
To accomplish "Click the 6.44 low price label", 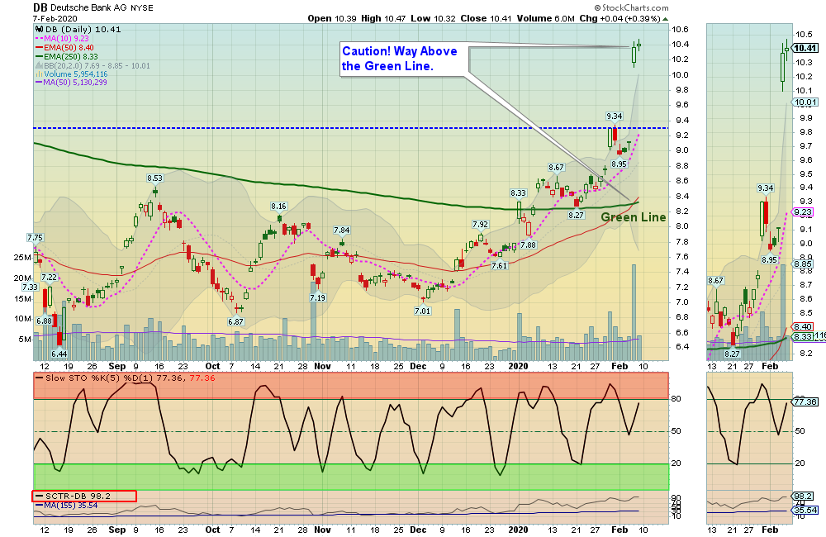I will coord(59,354).
